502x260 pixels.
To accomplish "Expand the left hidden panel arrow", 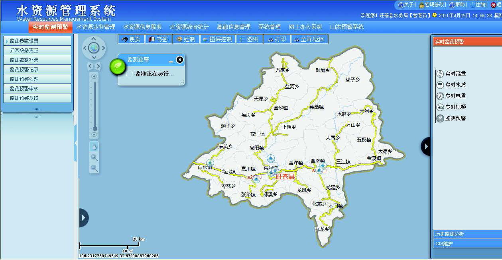I will click(83, 218).
